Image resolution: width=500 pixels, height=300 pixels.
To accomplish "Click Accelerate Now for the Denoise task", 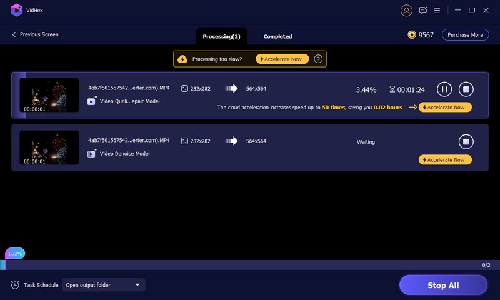I will click(x=444, y=159).
